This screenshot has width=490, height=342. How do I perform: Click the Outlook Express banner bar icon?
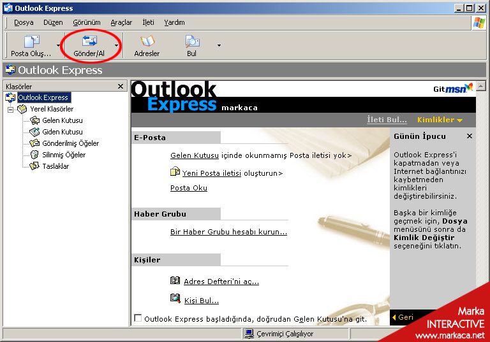pos(10,69)
